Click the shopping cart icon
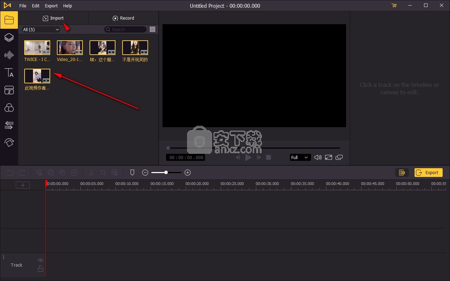 pyautogui.click(x=394, y=6)
